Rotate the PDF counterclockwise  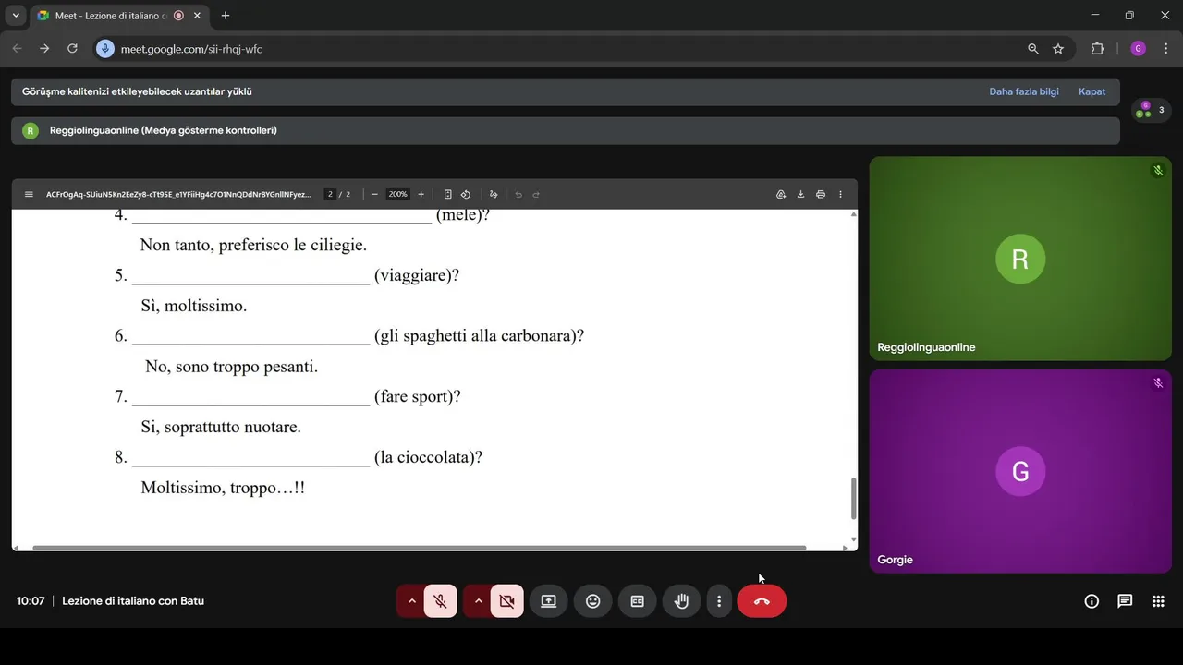coord(465,195)
